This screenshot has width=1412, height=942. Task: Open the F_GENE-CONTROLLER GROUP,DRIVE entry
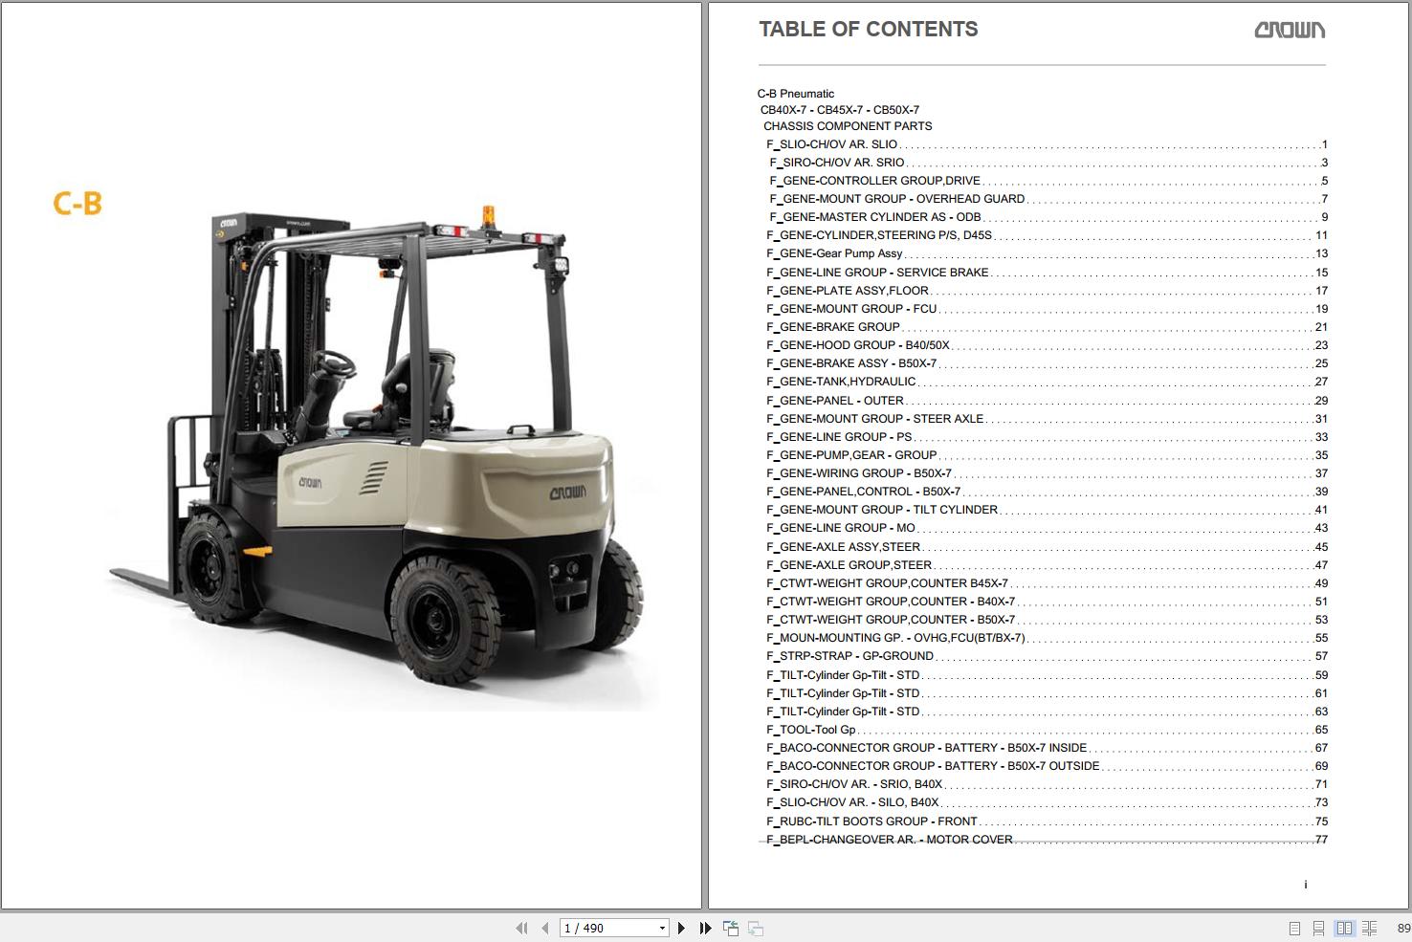[x=1048, y=181]
